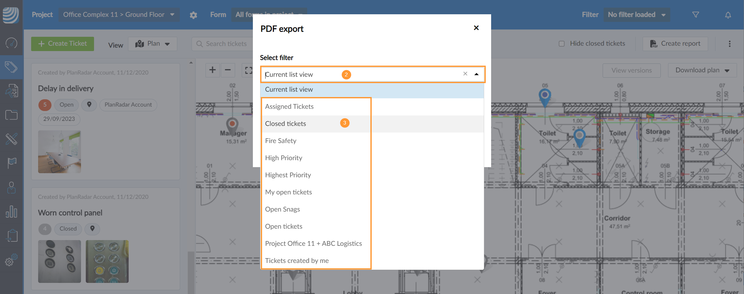Click the project settings gear icon
The width and height of the screenshot is (744, 294).
(x=193, y=15)
